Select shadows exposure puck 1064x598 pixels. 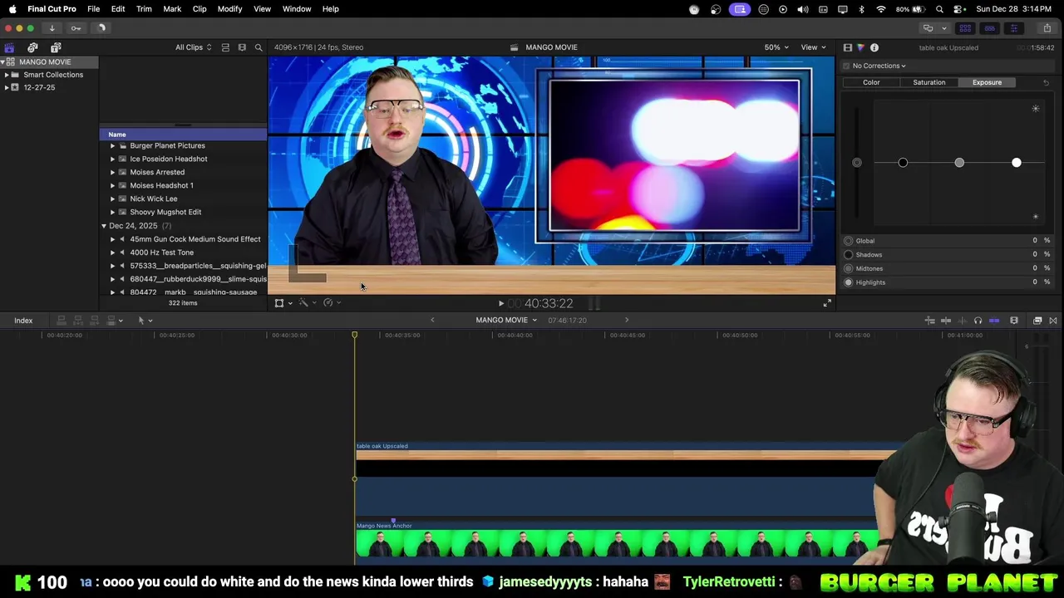pyautogui.click(x=903, y=163)
